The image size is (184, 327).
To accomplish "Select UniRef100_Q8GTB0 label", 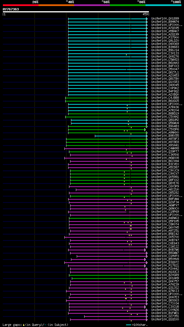I will click(x=165, y=79).
